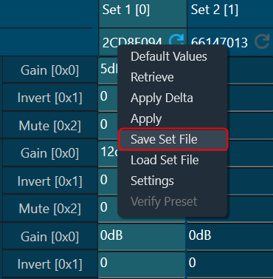Viewport: 273px width, 279px height.
Task: Click the bottom Invert value in Set 1
Action: [x=142, y=263]
